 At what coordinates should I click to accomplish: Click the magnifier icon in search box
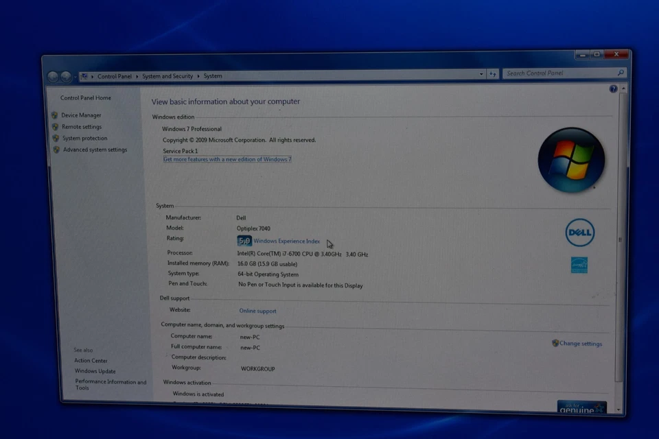point(621,73)
